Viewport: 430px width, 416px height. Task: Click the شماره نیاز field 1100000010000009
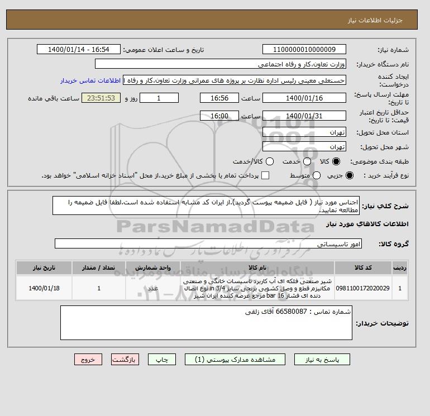[x=304, y=49]
